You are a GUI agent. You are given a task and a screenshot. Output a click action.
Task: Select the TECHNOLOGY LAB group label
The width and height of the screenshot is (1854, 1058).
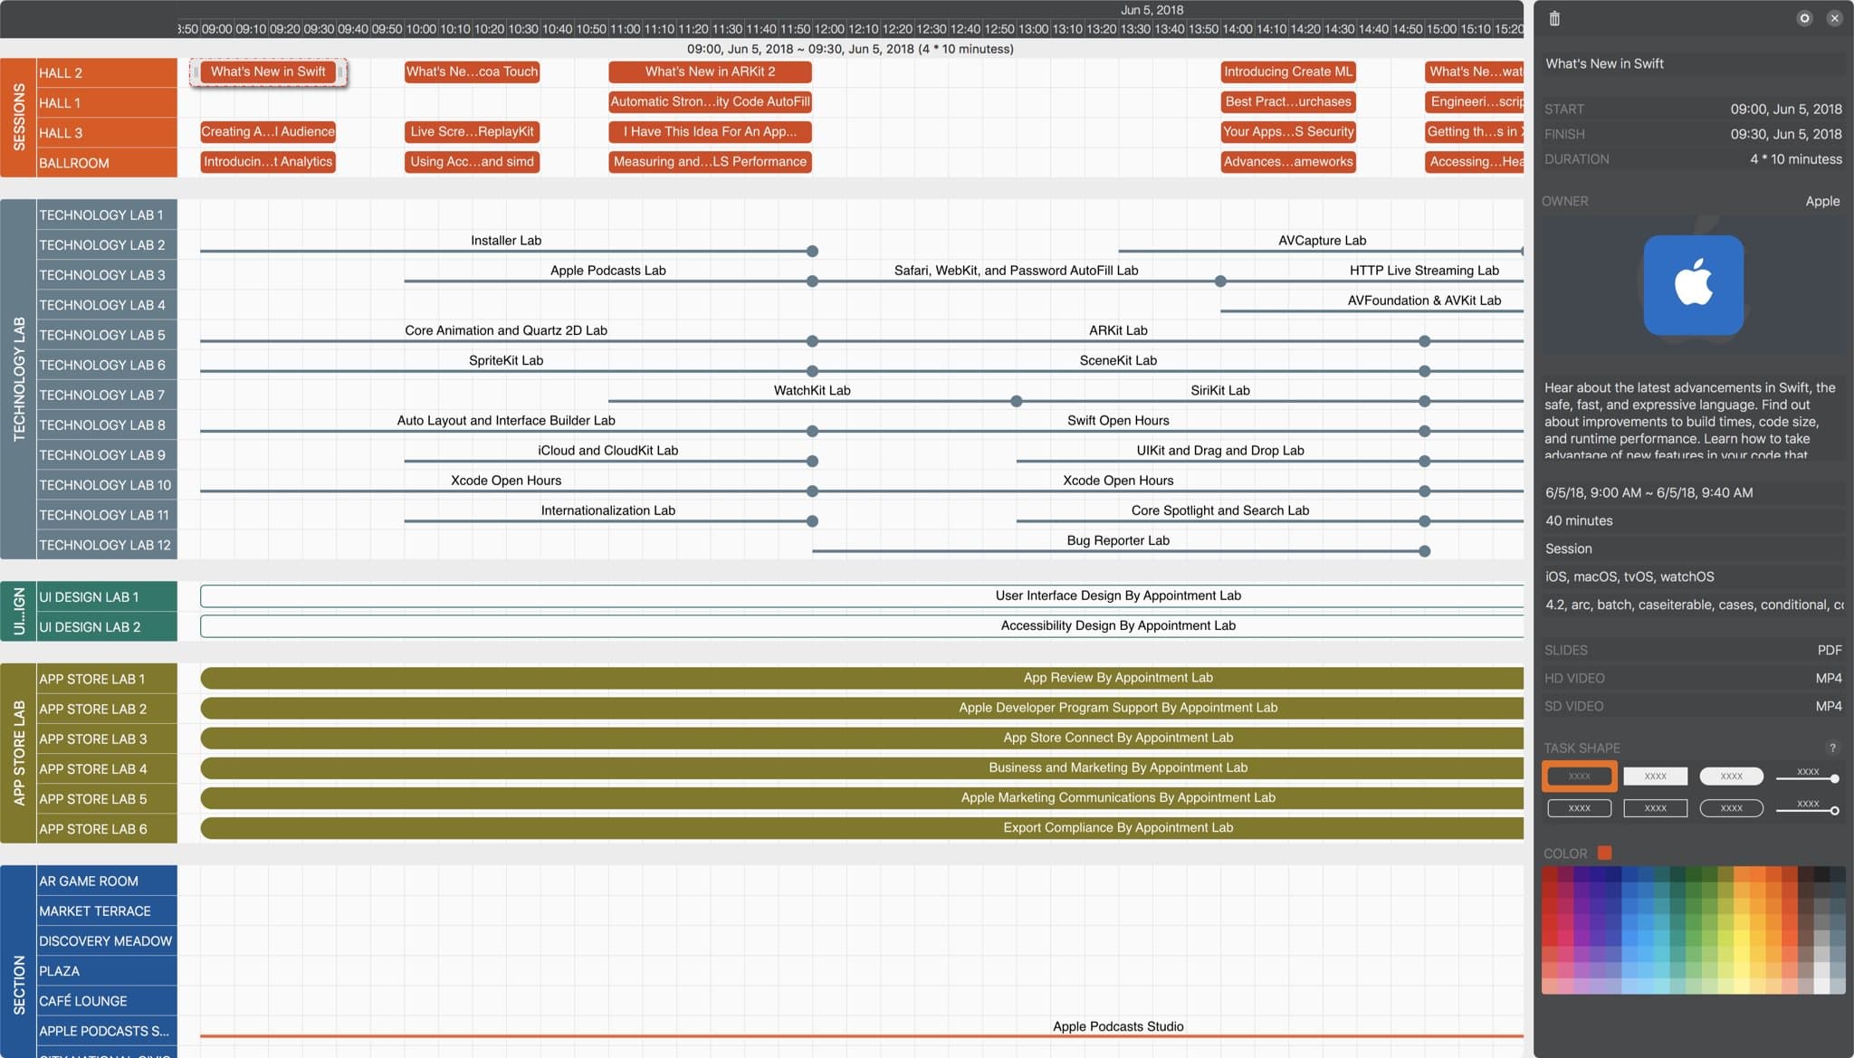click(17, 380)
